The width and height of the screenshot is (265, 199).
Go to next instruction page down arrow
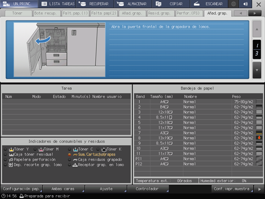(257, 70)
